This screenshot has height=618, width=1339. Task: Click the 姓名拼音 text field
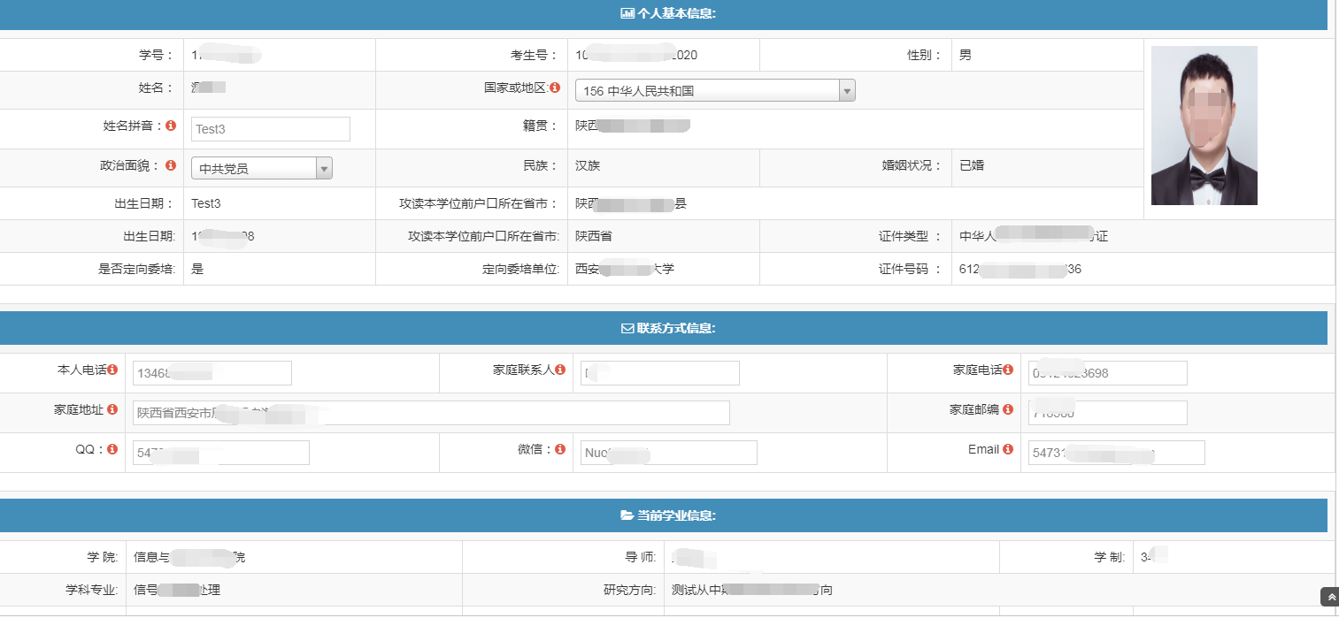tap(270, 129)
